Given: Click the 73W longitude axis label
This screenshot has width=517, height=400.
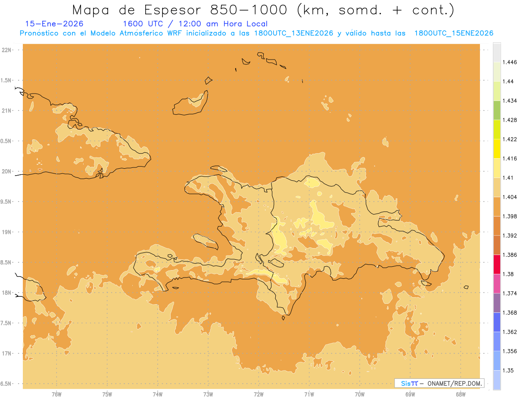Looking at the screenshot, I should 208,394.
